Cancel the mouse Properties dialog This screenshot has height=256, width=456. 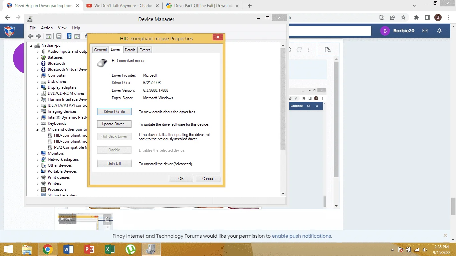tap(208, 179)
